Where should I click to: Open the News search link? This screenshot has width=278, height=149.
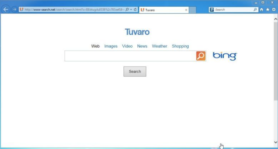142,46
